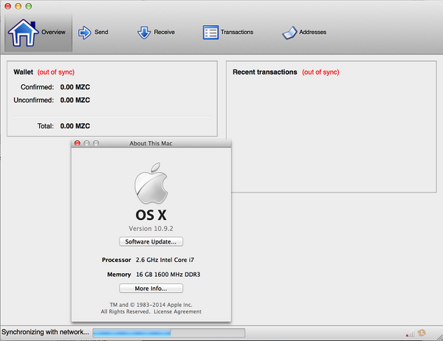The height and width of the screenshot is (341, 443).
Task: Open the License Agreement link
Action: click(177, 311)
